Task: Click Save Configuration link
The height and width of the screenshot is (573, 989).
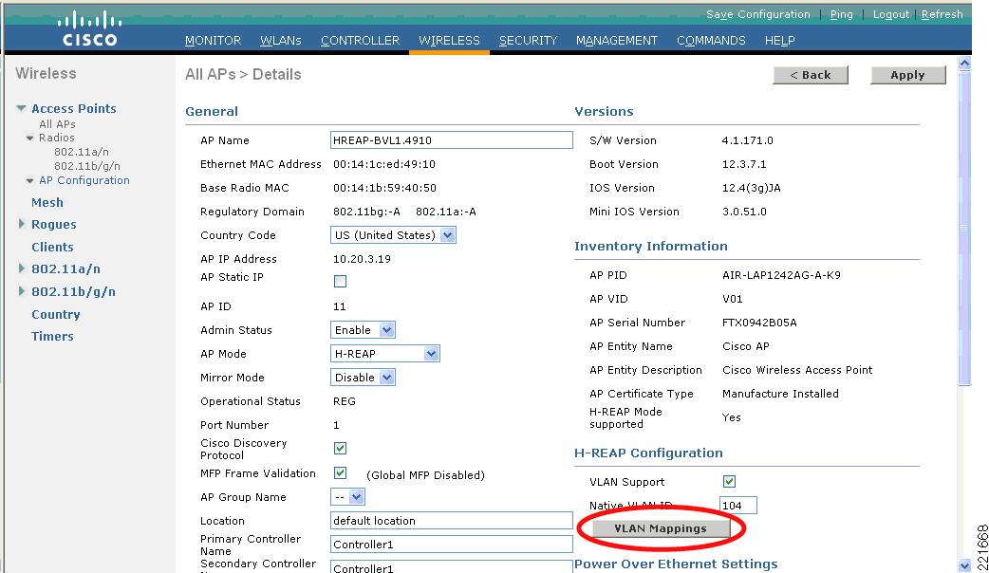Action: 757,14
